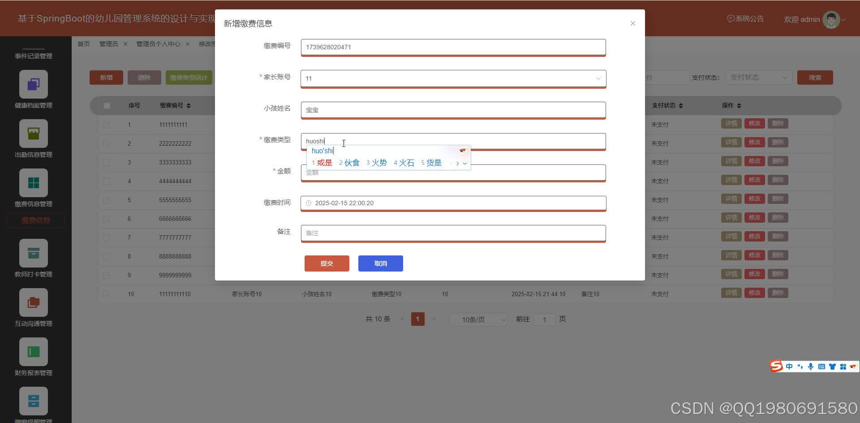The height and width of the screenshot is (423, 860).
Task: Check the checkbox for row 1111111111
Action: pos(106,125)
